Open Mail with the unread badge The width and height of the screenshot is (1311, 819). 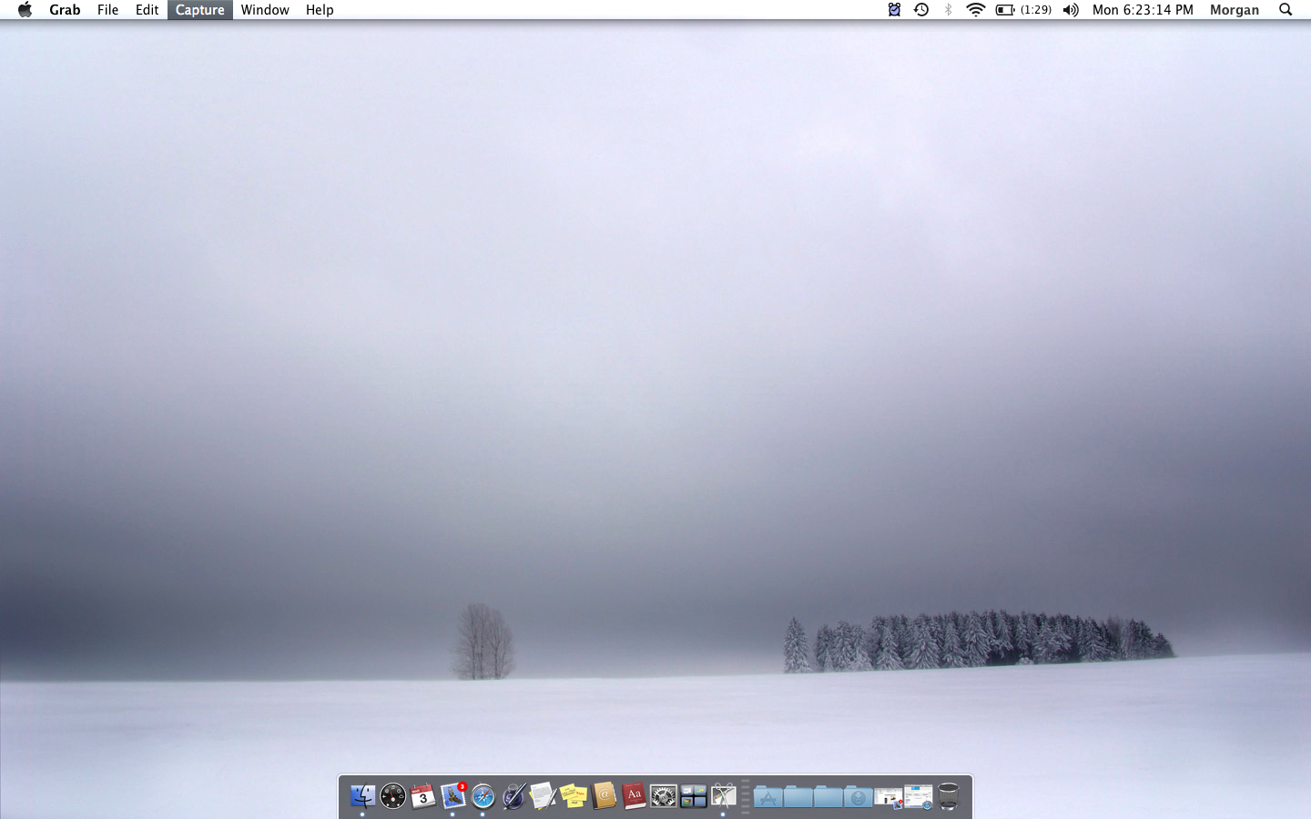pyautogui.click(x=452, y=796)
